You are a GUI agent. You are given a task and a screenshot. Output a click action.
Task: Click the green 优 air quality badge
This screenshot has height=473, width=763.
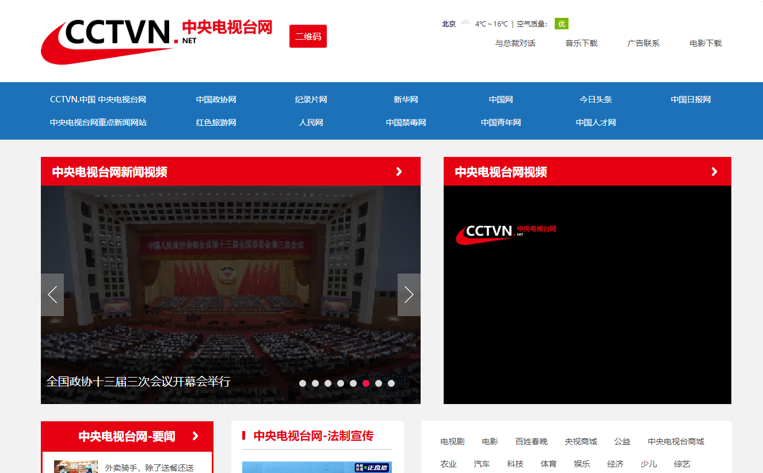pos(562,24)
